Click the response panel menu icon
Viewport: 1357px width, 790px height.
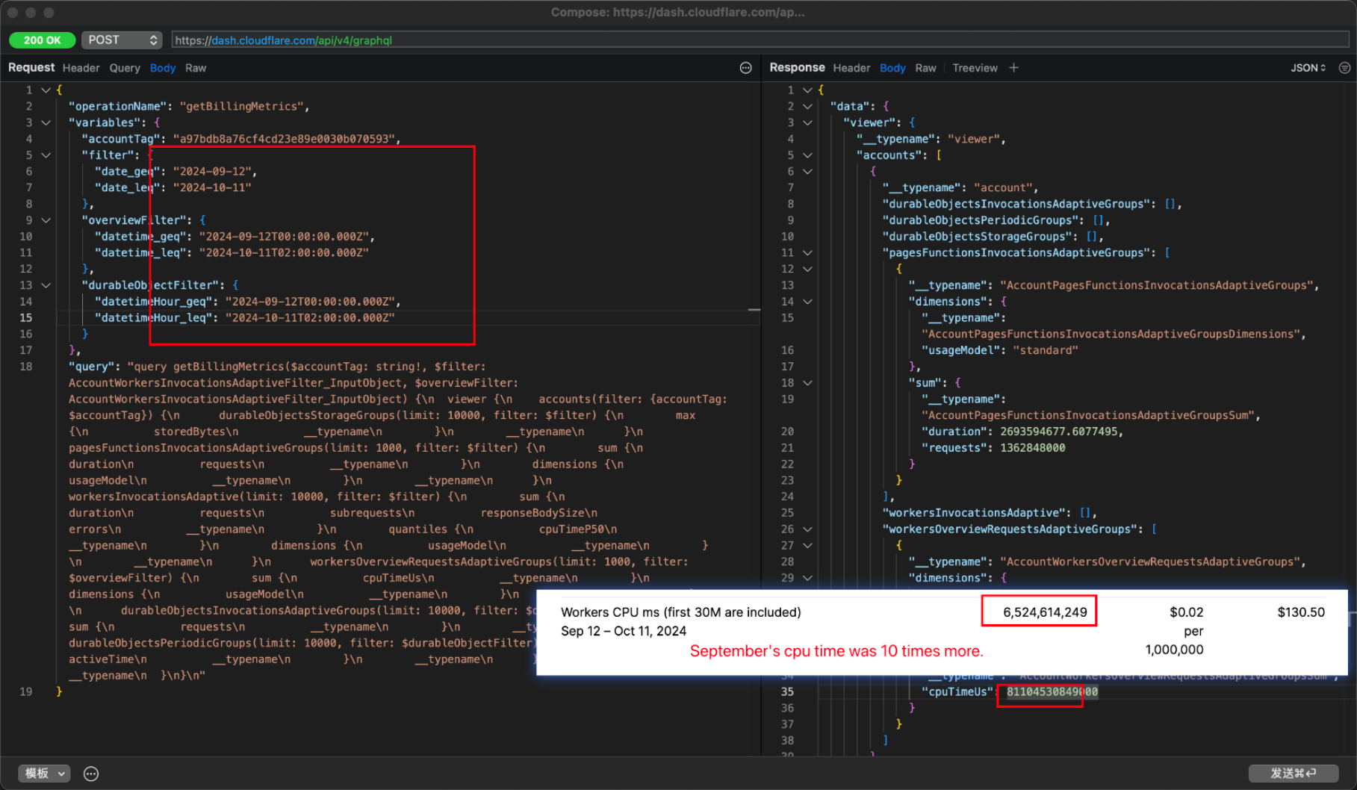tap(1344, 68)
